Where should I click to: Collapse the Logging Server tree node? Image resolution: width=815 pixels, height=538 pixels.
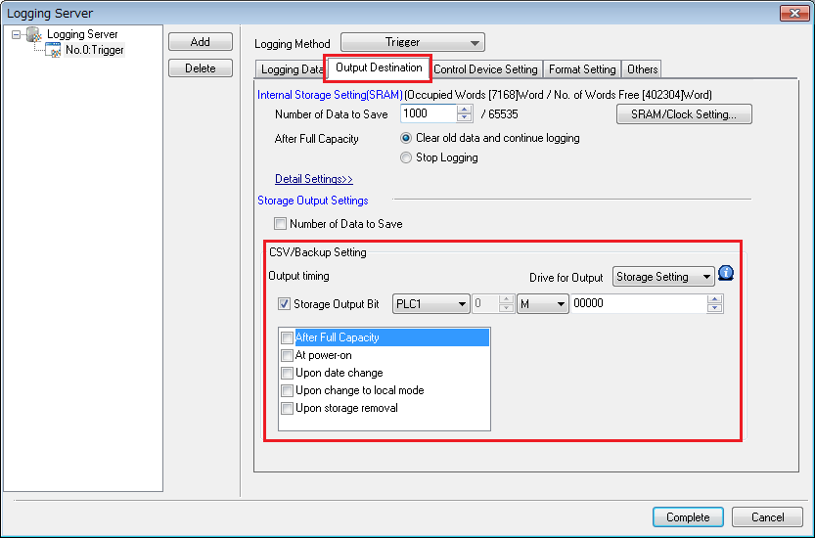point(16,35)
